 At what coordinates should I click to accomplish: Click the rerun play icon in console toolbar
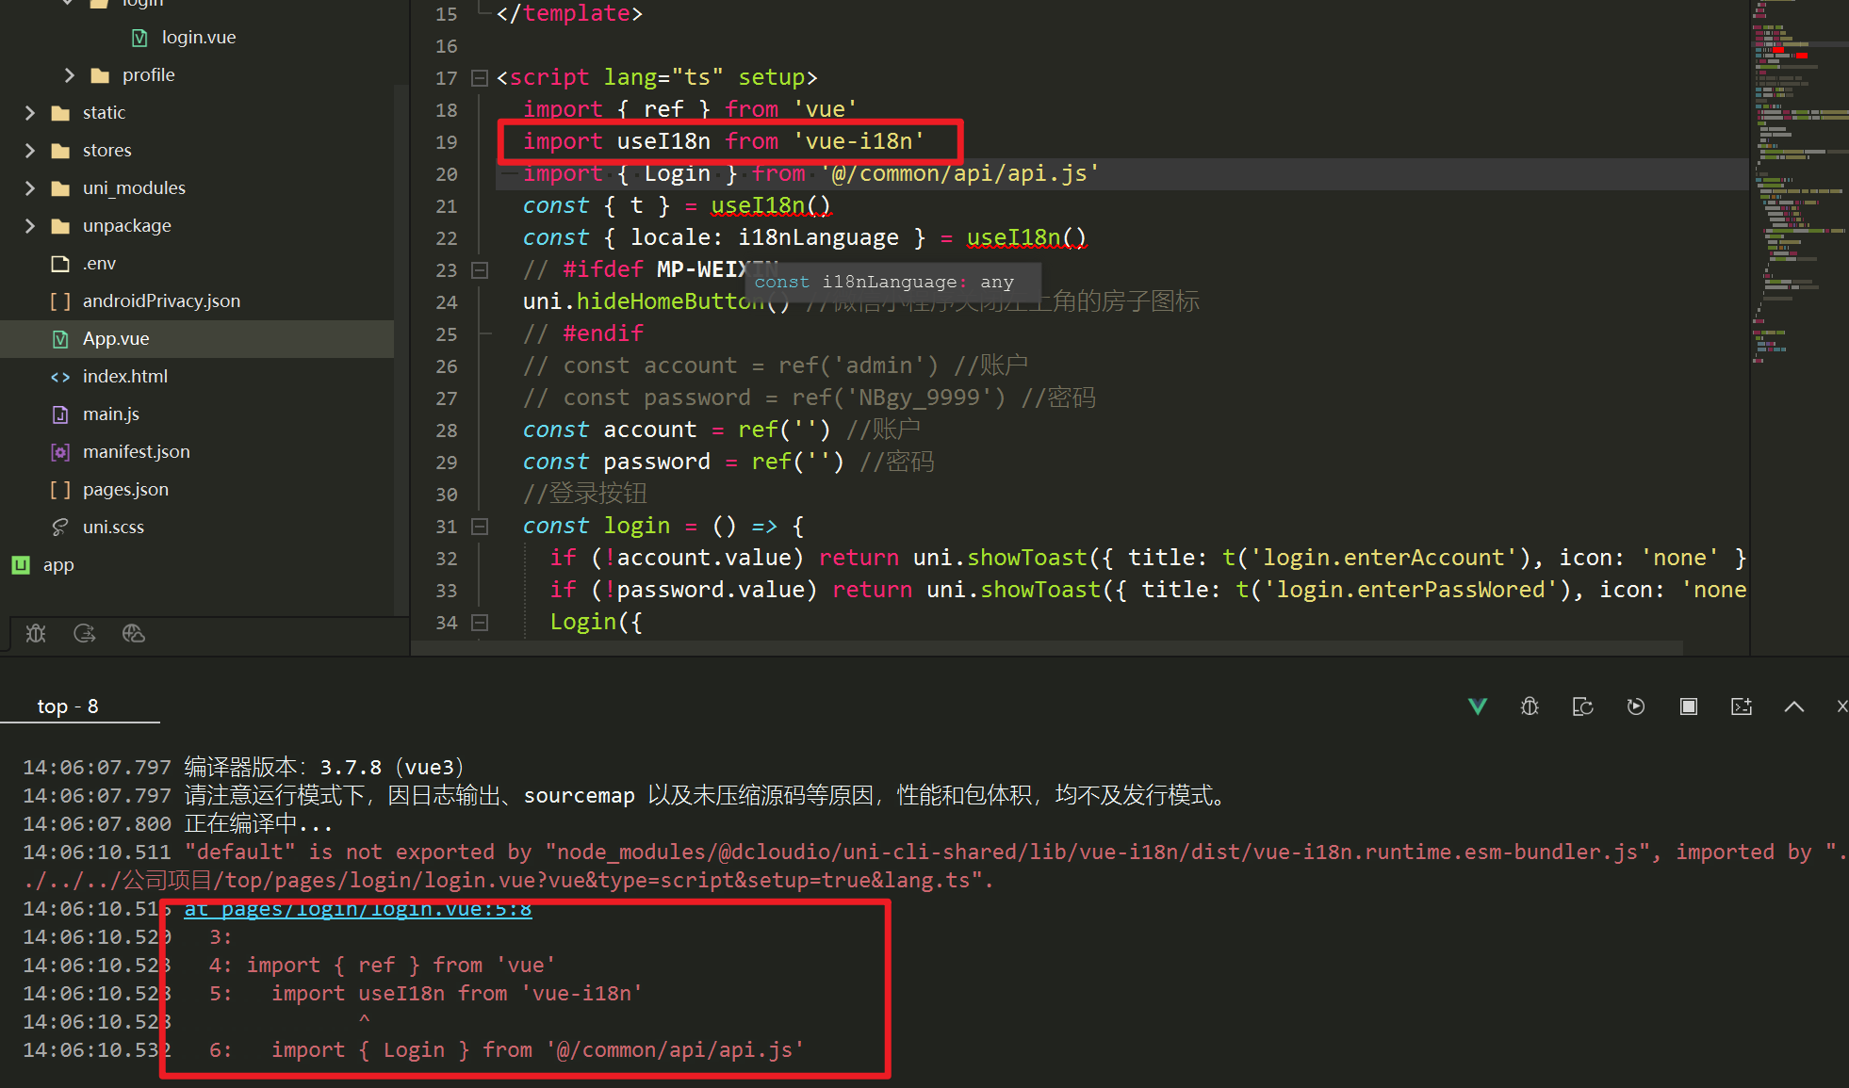pyautogui.click(x=1635, y=706)
